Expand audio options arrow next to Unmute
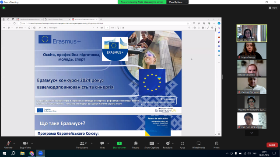 (14, 143)
